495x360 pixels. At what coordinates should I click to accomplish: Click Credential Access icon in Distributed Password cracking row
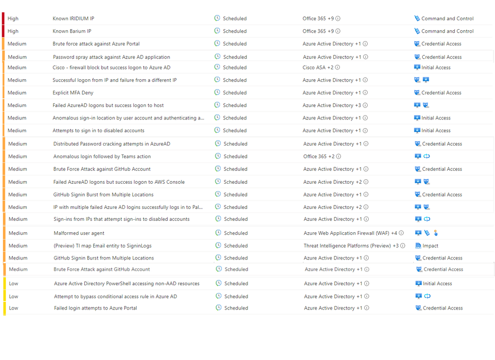(418, 144)
